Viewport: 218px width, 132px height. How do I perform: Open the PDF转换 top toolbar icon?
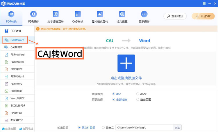pos(11,14)
